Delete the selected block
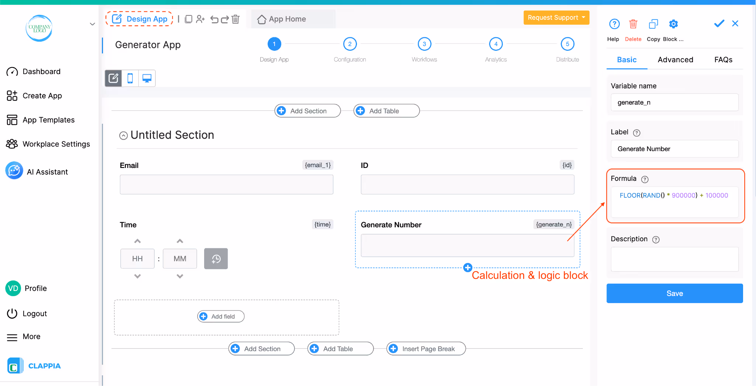This screenshot has width=756, height=386. click(x=633, y=24)
